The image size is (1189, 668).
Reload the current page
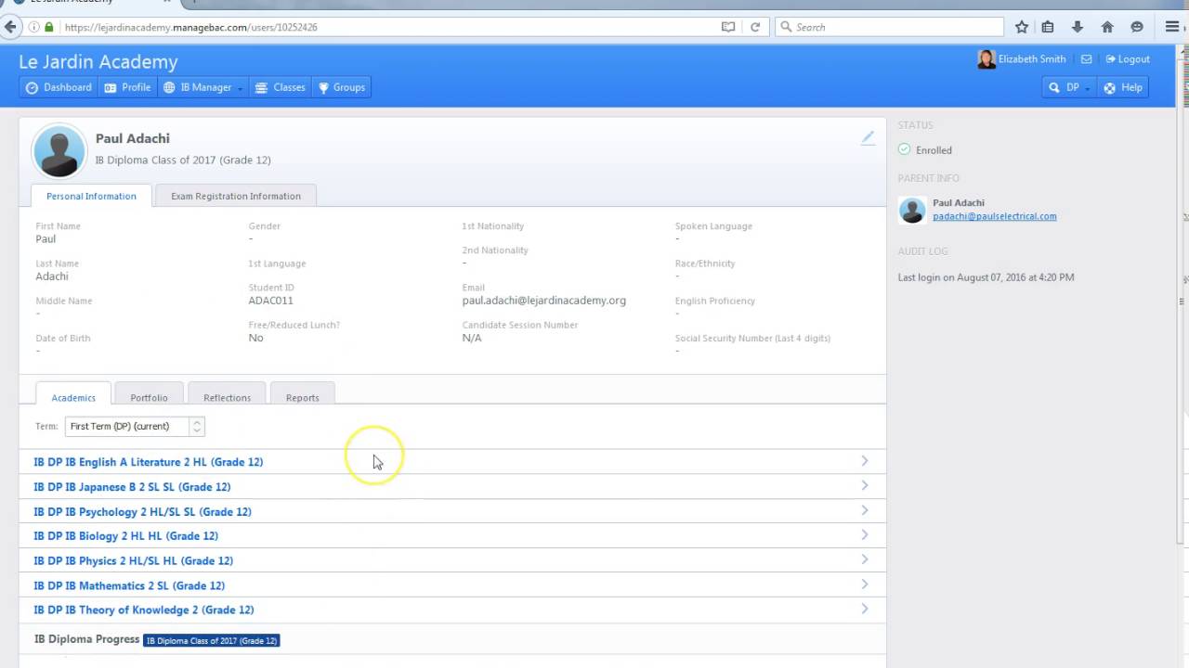755,27
